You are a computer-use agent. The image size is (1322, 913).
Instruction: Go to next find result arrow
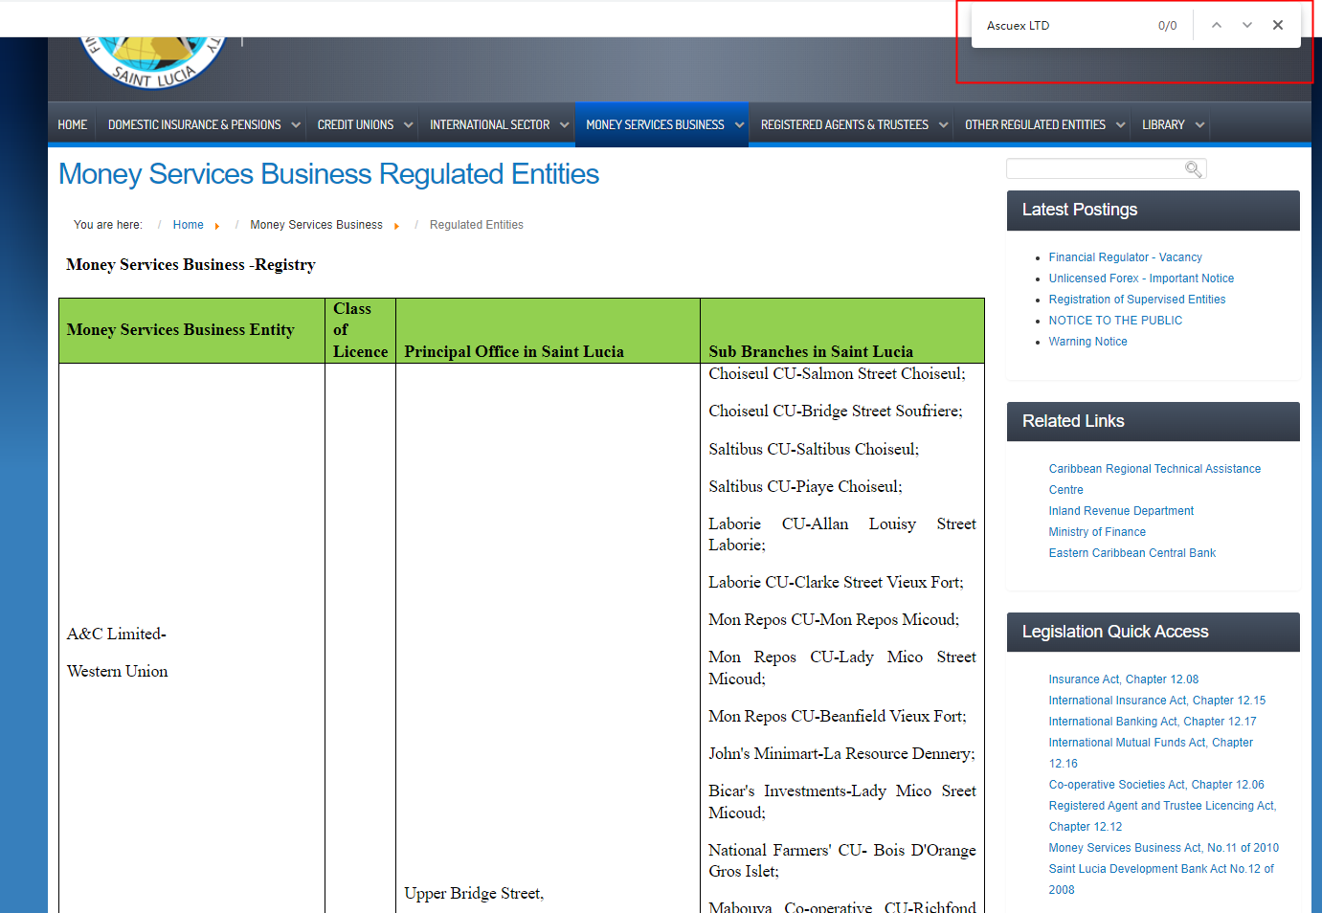coord(1246,26)
